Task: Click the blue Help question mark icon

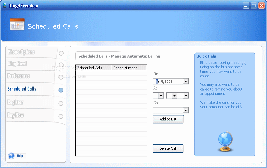Action: [11, 156]
